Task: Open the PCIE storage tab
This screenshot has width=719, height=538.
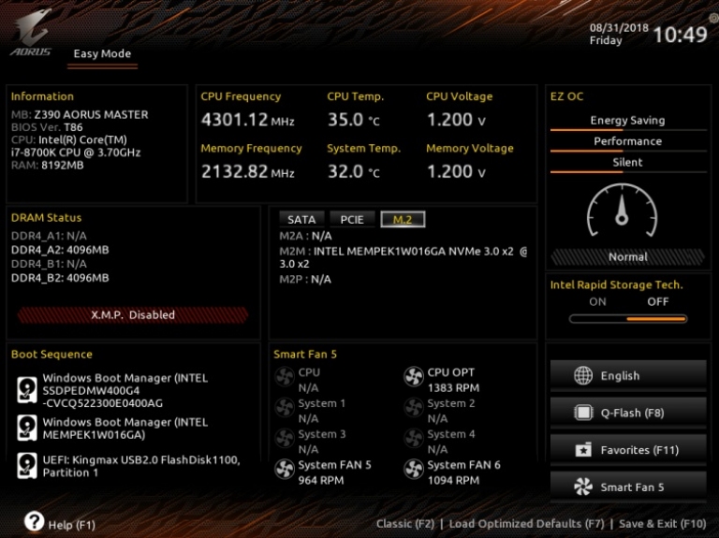Action: [352, 220]
